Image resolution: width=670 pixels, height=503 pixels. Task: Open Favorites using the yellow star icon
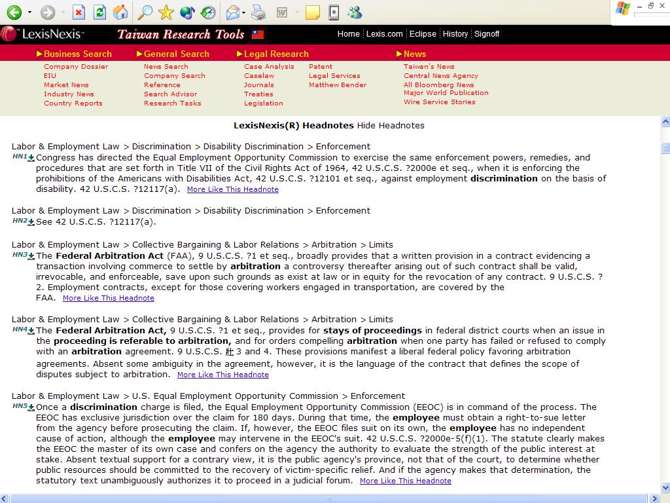pos(166,12)
